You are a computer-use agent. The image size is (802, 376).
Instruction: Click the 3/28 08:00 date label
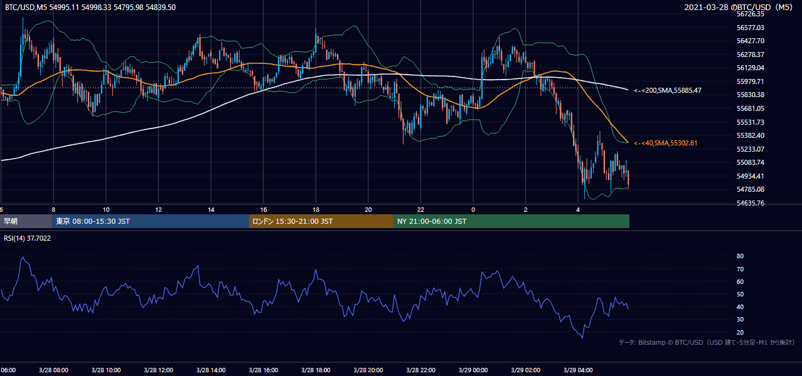[53, 370]
